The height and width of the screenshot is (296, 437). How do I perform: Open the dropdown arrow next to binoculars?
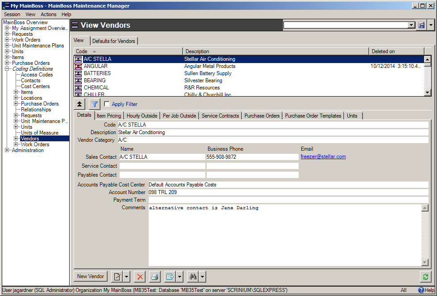tap(202, 276)
